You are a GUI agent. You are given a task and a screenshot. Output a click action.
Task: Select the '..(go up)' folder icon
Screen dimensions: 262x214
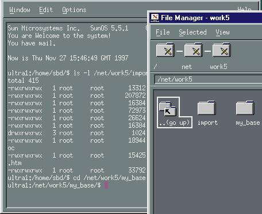[168, 109]
